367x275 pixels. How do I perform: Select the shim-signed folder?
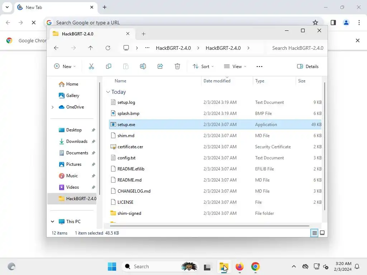pos(215,213)
